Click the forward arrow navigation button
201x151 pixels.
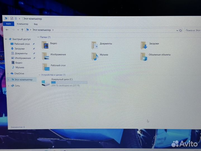pyautogui.click(x=13, y=30)
